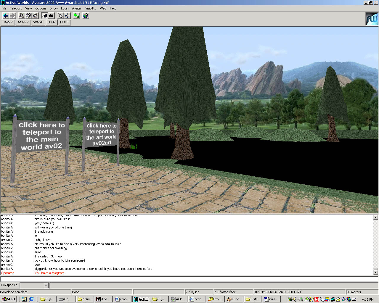379x303 pixels.
Task: Open the Teleport menu
Action: pyautogui.click(x=16, y=8)
